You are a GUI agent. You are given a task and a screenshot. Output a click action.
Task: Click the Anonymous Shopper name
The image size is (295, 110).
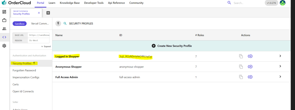(69, 66)
